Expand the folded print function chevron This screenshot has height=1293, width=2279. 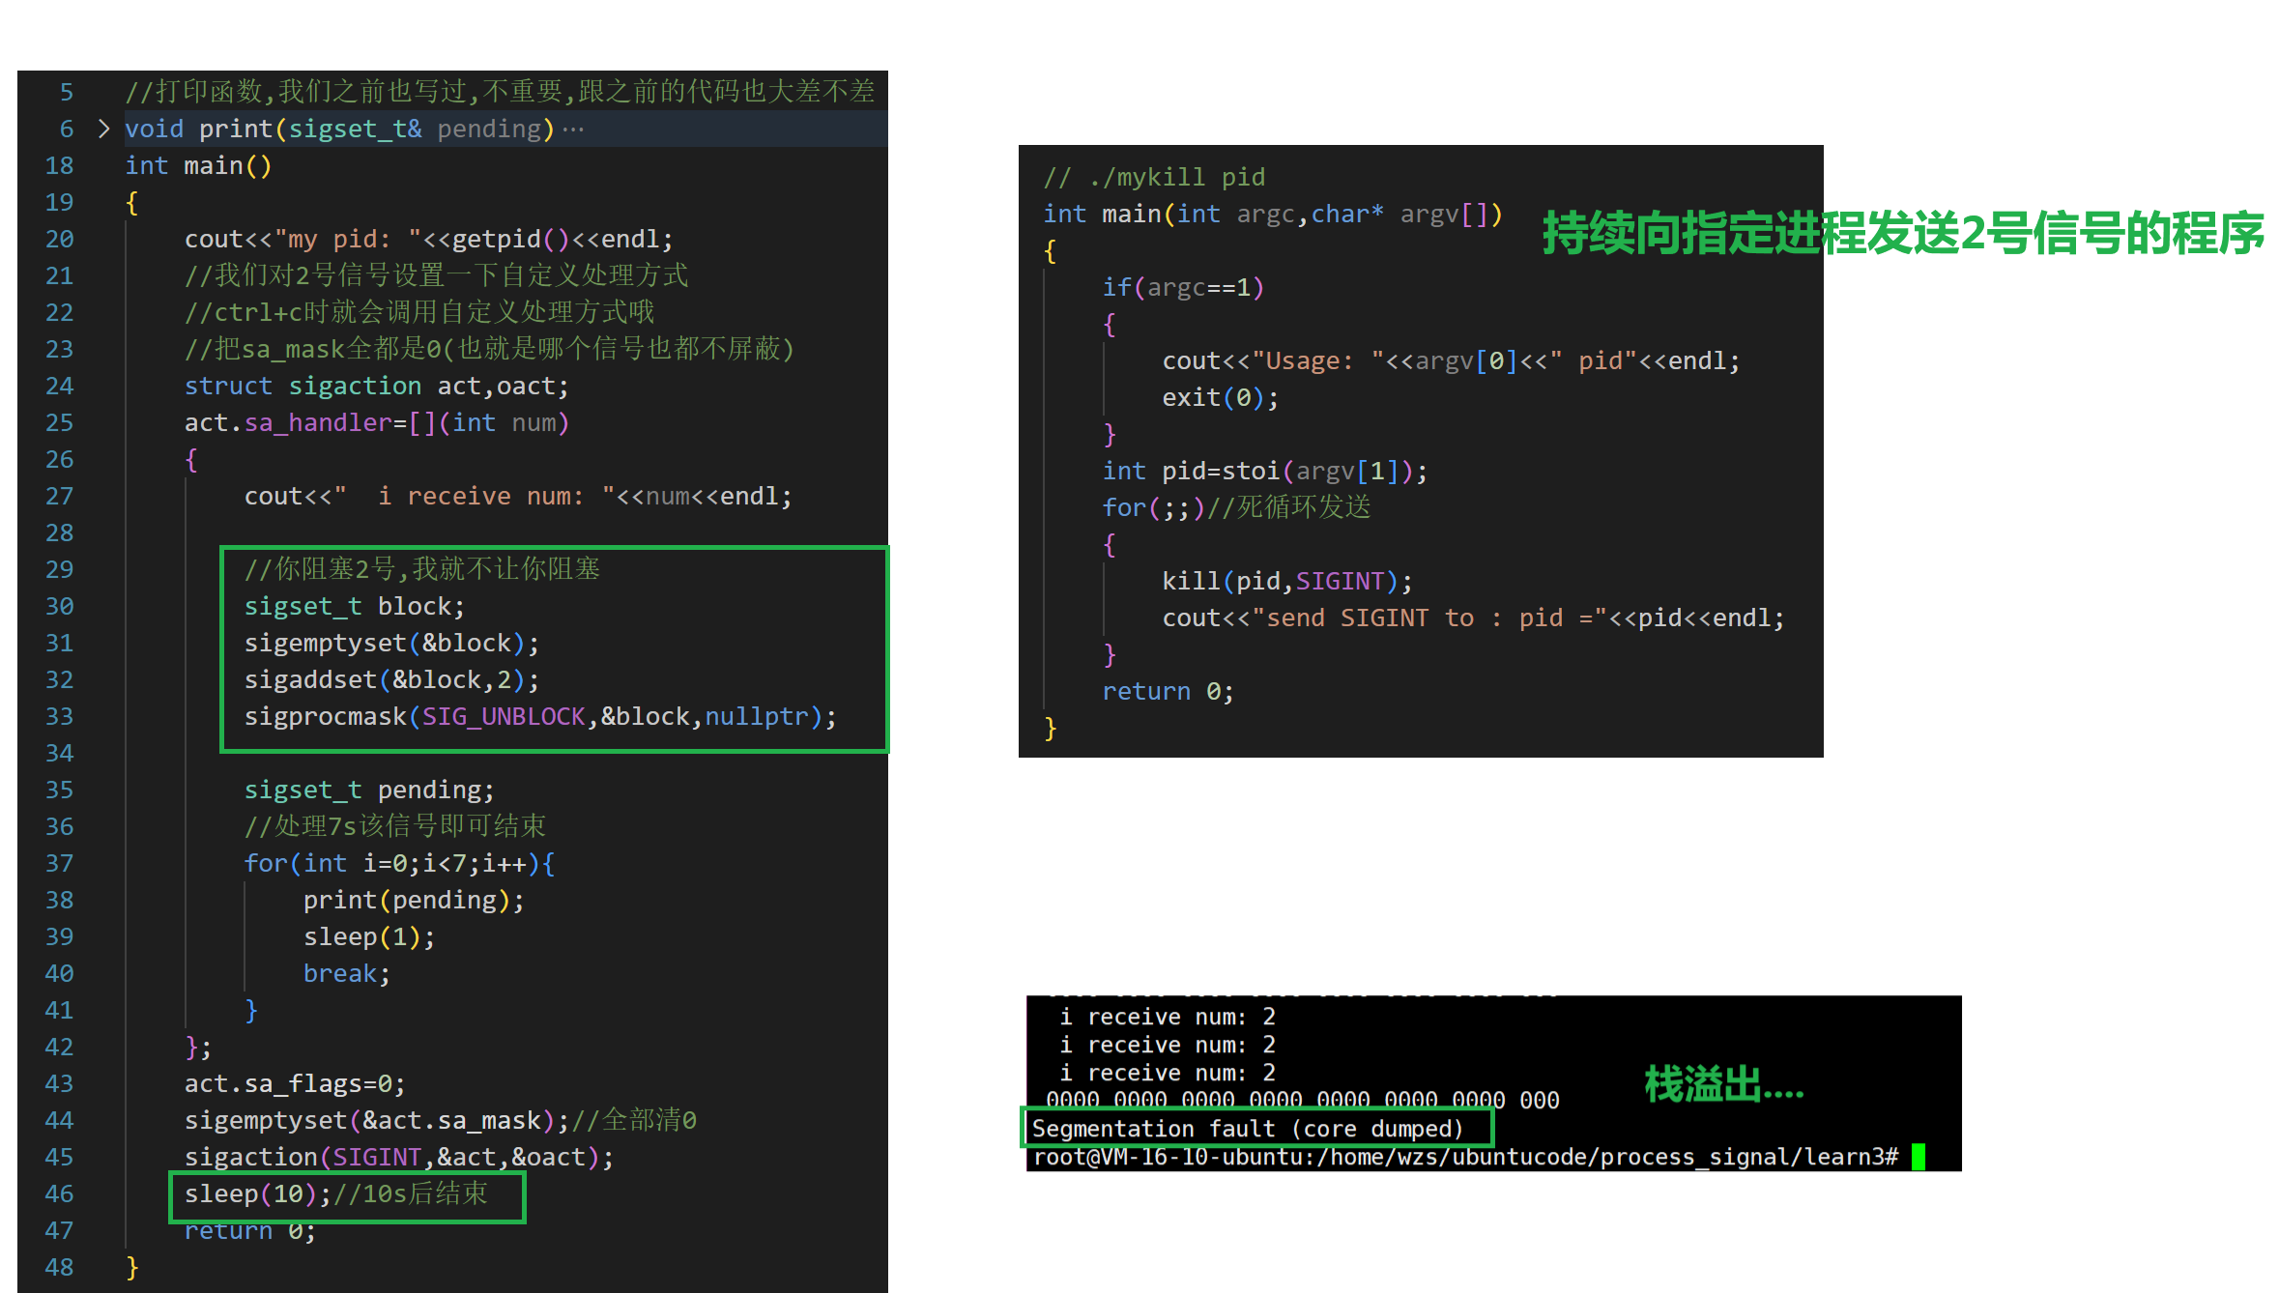(103, 129)
